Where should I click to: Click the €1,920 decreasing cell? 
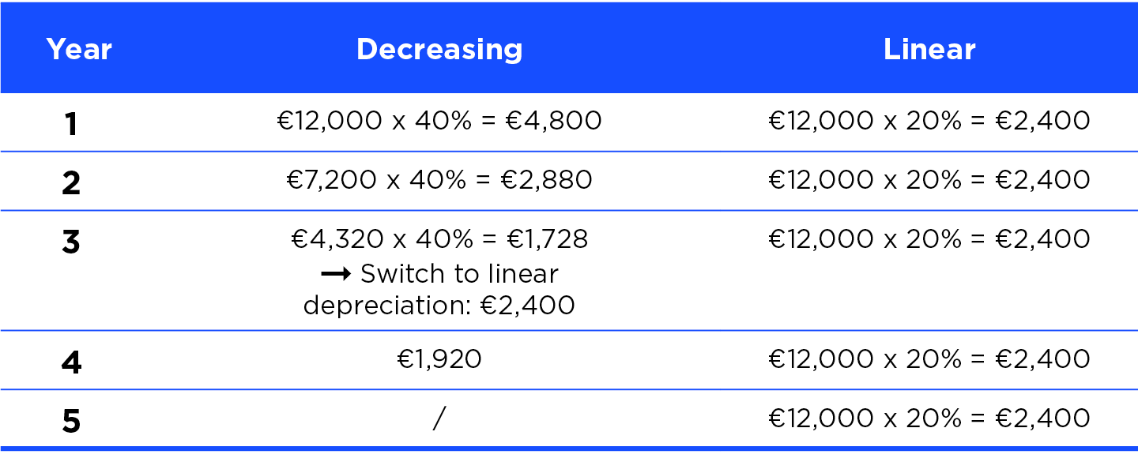(x=439, y=359)
